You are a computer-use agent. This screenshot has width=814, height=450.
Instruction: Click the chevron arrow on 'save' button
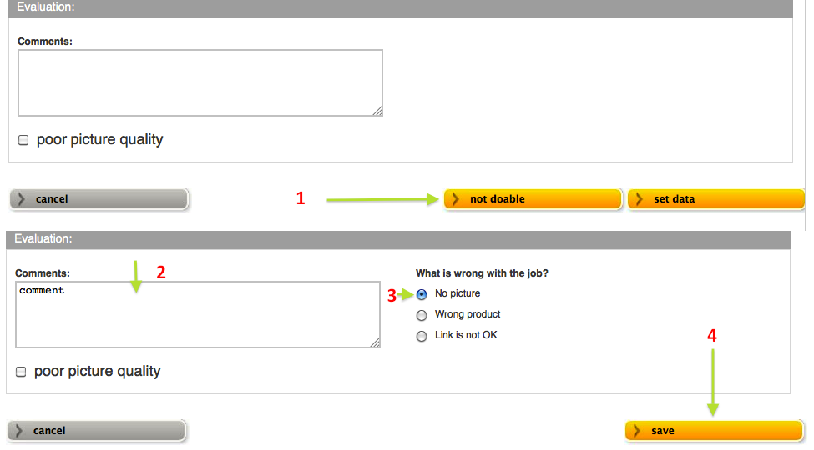[x=637, y=431]
